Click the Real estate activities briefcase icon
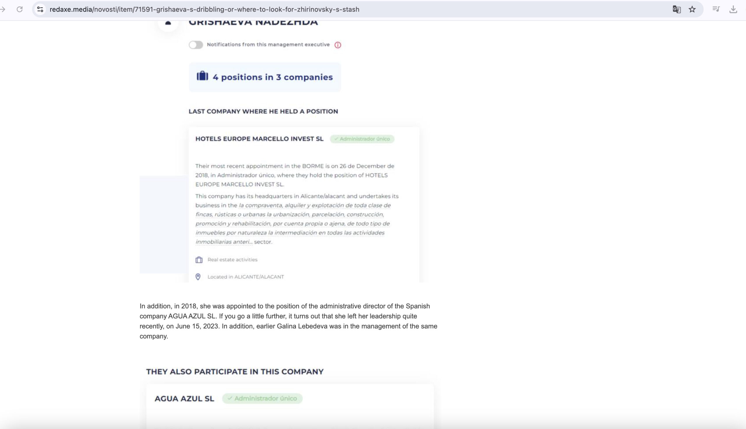The height and width of the screenshot is (429, 746). (199, 260)
